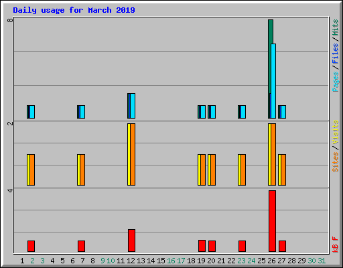
Task: Click green weekend day label 31
Action: tap(322, 261)
